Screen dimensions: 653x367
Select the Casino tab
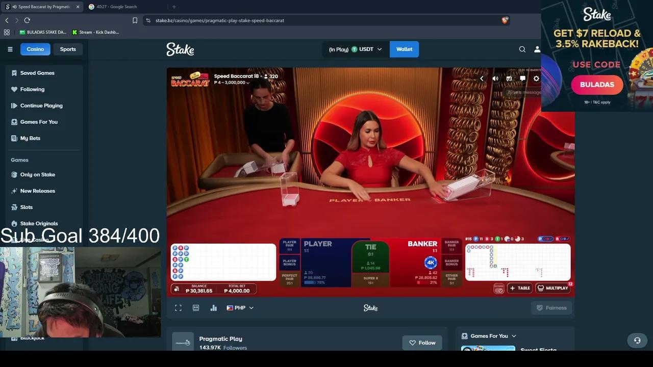[35, 49]
